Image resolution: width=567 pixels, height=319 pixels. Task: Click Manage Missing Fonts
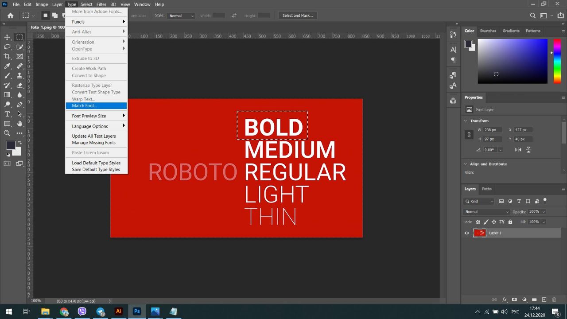pyautogui.click(x=94, y=143)
